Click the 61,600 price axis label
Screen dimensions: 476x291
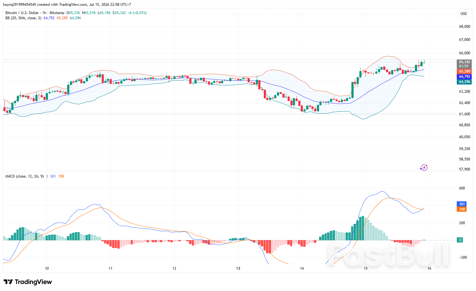click(x=464, y=114)
